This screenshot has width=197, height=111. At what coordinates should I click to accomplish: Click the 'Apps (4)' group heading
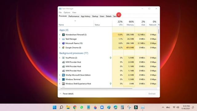[x=64, y=30]
